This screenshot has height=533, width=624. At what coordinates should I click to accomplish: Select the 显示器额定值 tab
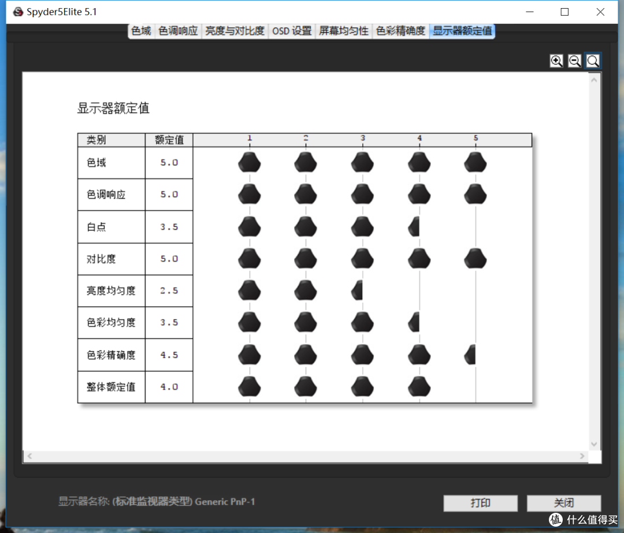[462, 31]
